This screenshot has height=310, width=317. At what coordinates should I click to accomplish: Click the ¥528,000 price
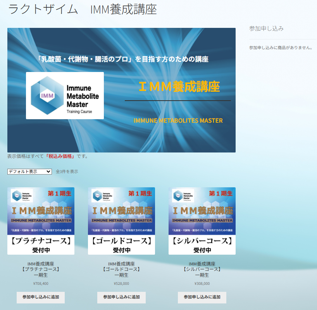click(x=121, y=283)
